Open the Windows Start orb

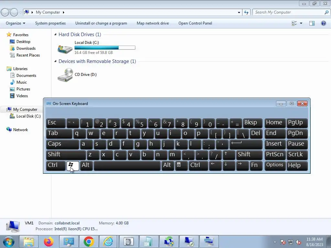[x=9, y=242]
